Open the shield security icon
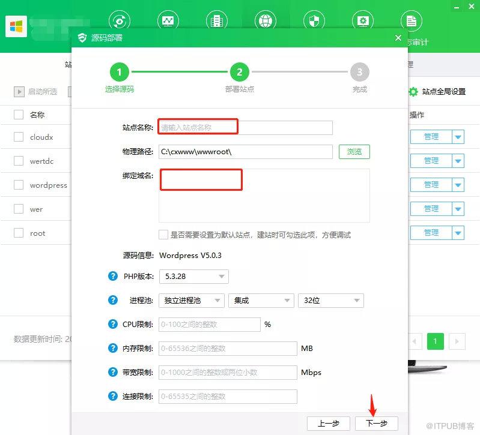This screenshot has width=480, height=435. (x=314, y=21)
